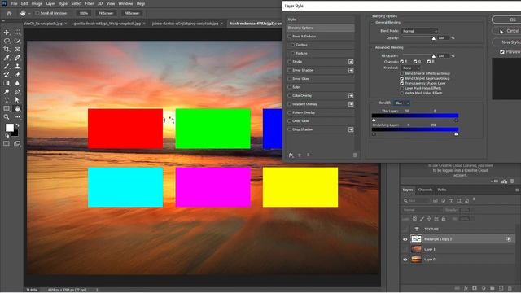Click the Layer 1 thumbnail
Screen dimensions: 521x293
(416, 249)
